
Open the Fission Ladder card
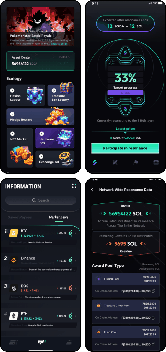pos(26,95)
